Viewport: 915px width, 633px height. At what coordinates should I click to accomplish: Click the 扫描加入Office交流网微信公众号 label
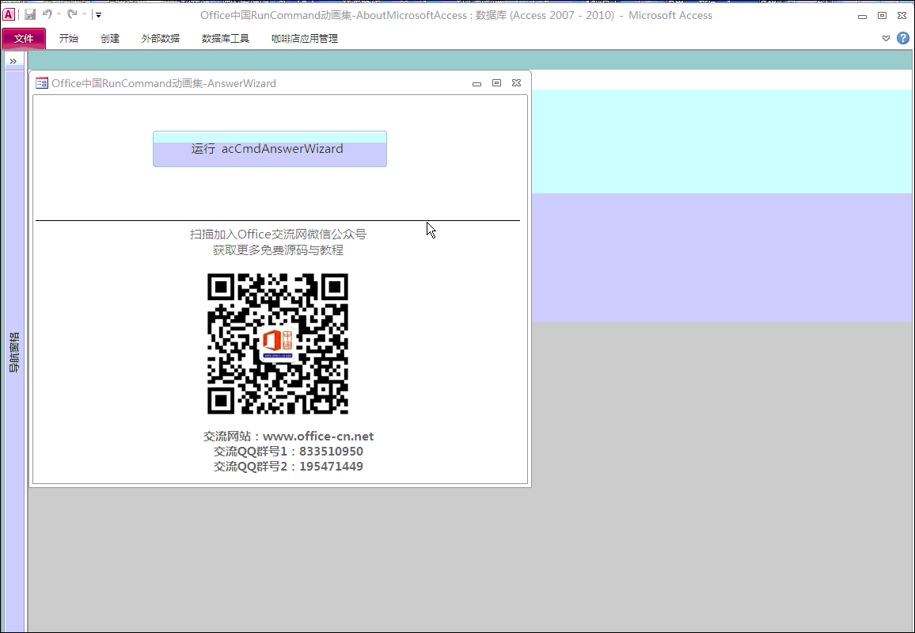278,235
